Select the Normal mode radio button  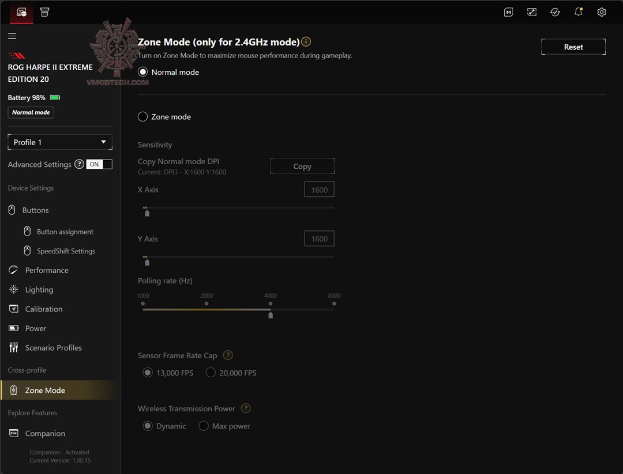click(142, 72)
